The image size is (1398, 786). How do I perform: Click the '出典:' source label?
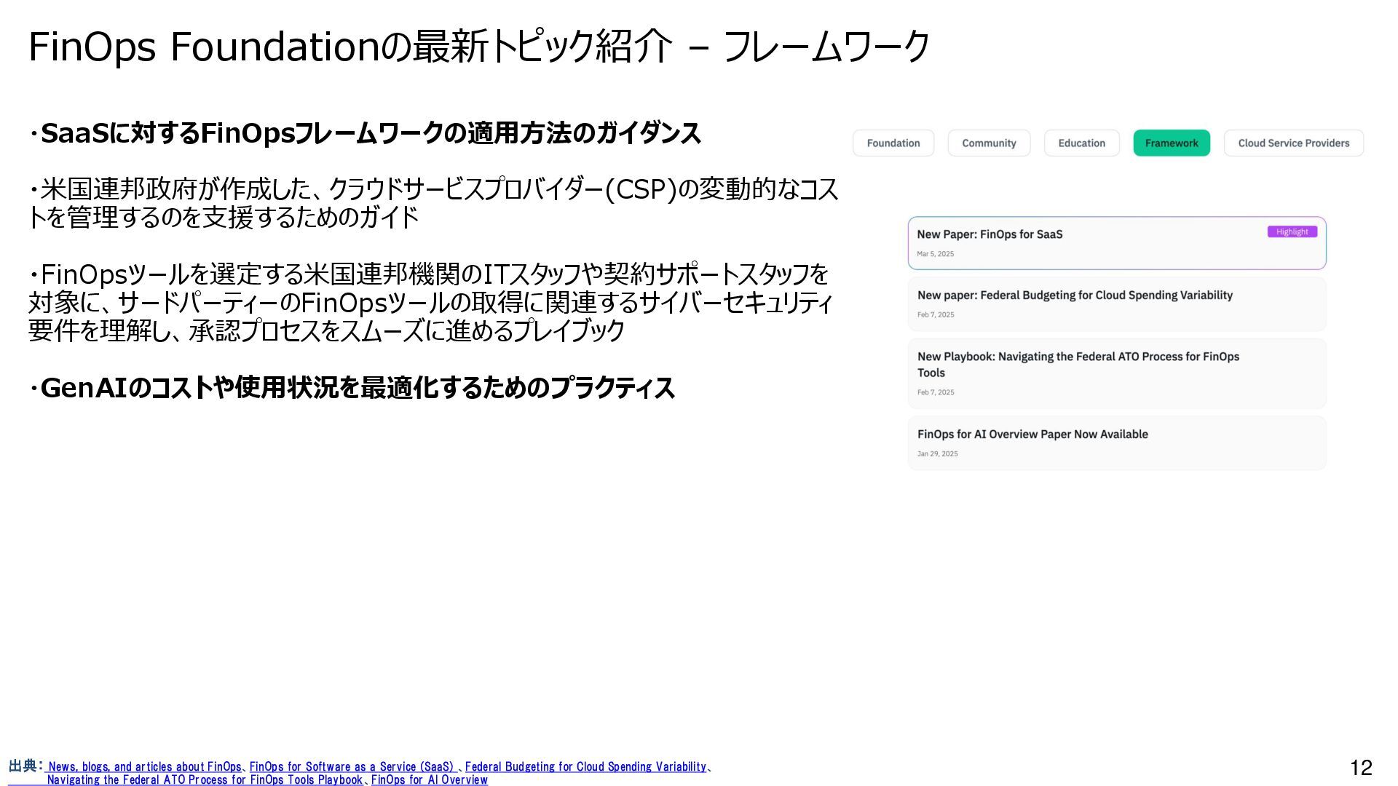[25, 766]
